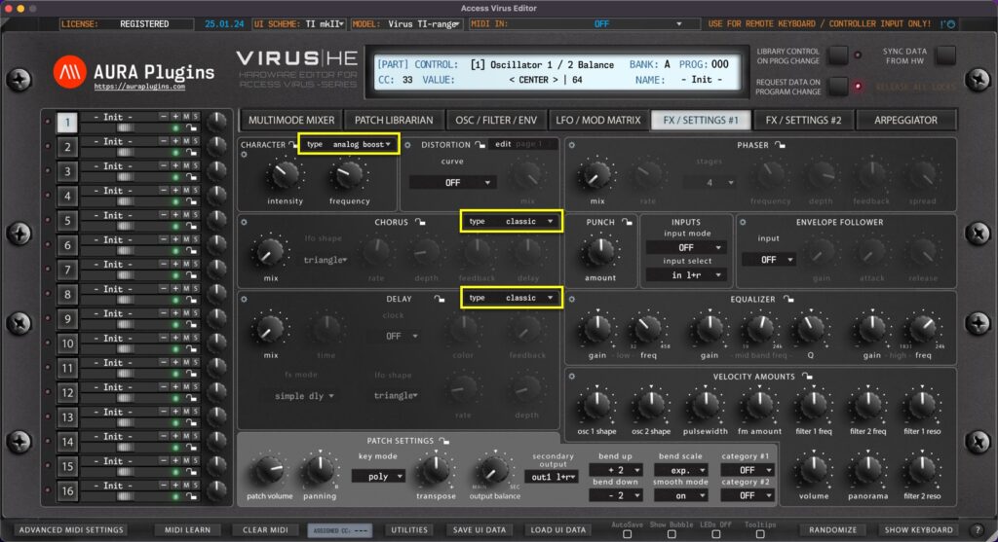The height and width of the screenshot is (542, 998).
Task: Click the Chorus section power circle icon
Action: pos(244,222)
